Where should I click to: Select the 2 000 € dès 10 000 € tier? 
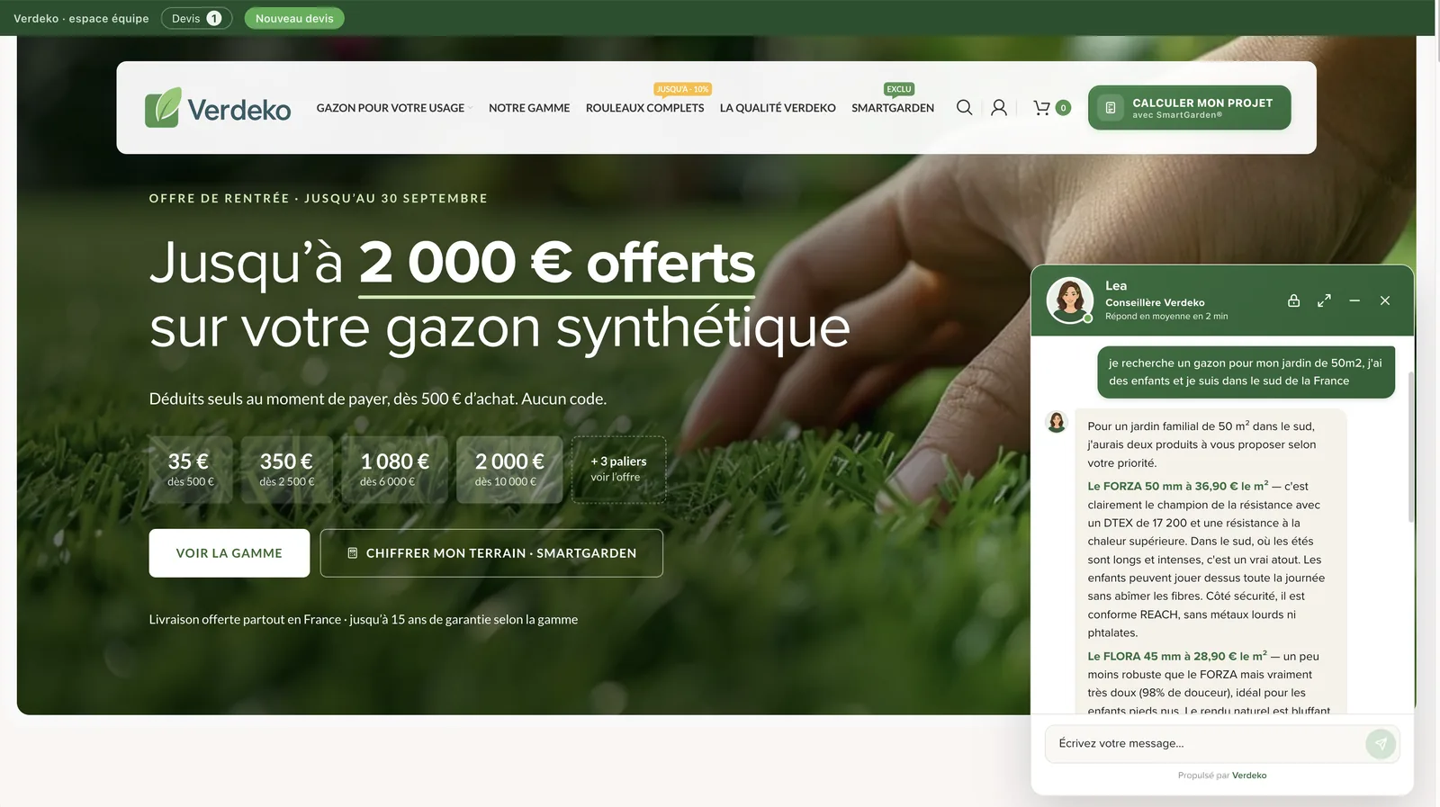tap(509, 470)
